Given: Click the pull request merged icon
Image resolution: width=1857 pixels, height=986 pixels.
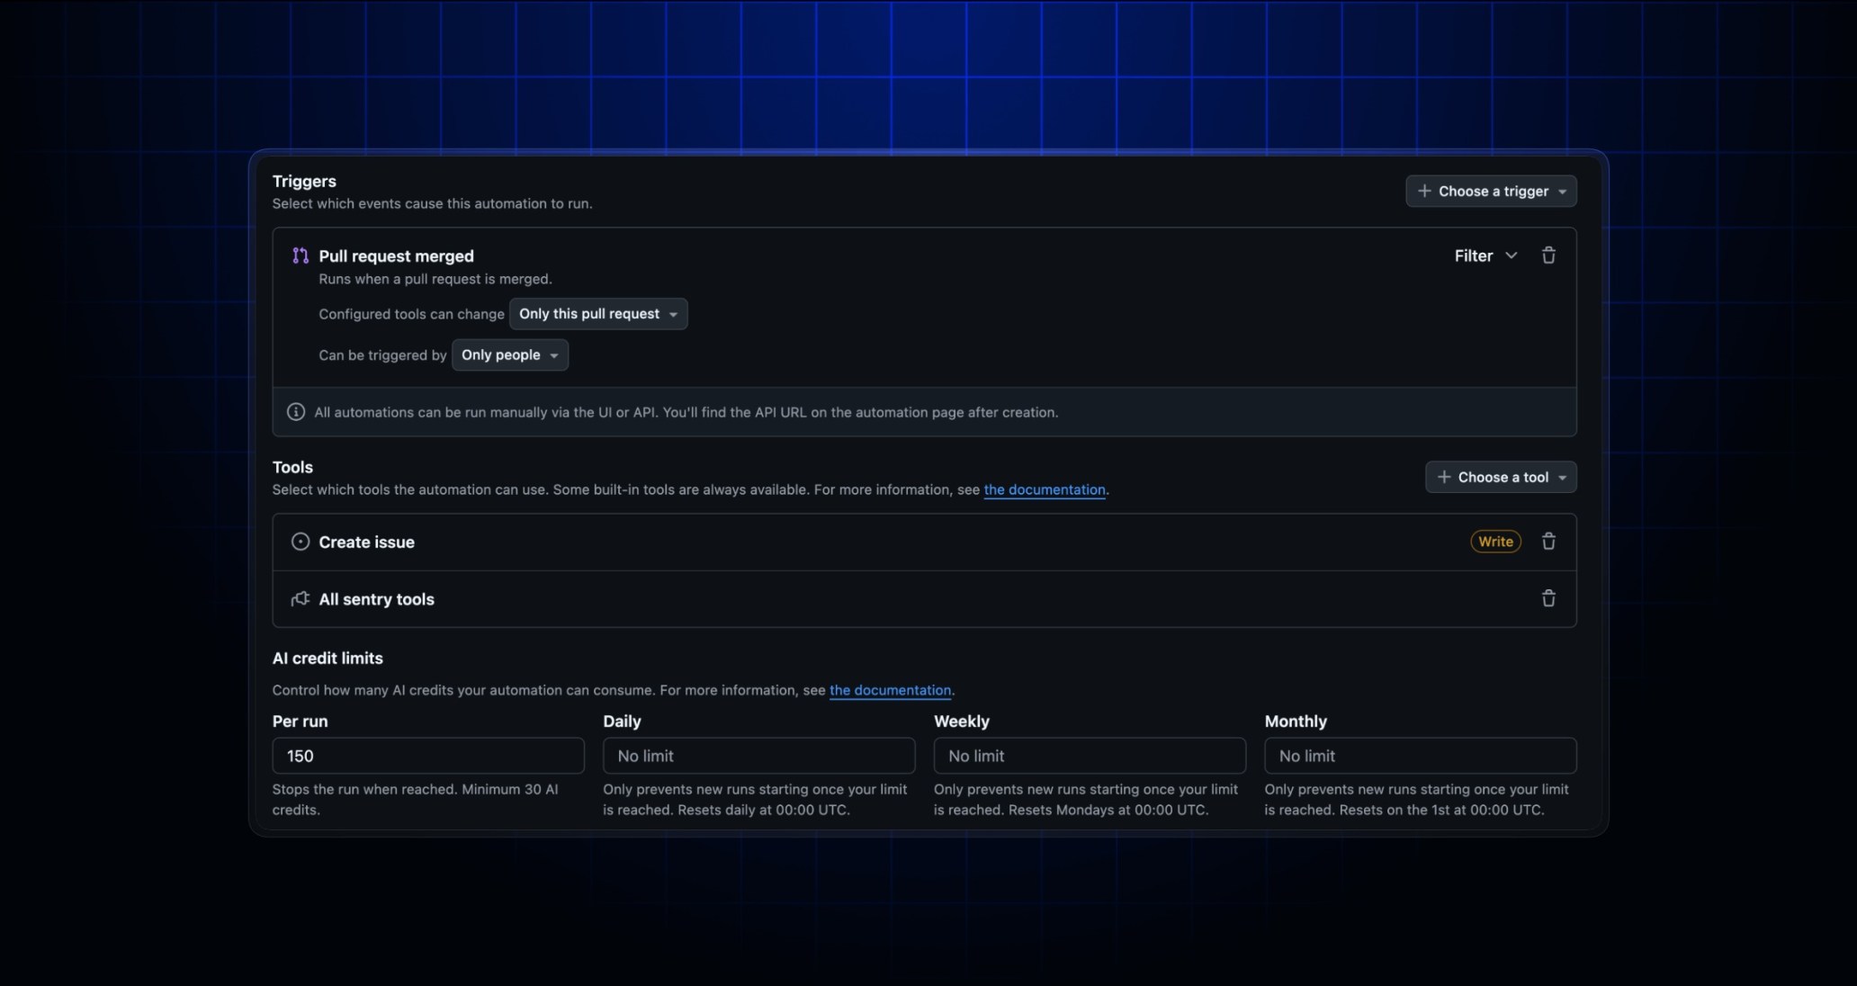Looking at the screenshot, I should tap(301, 255).
